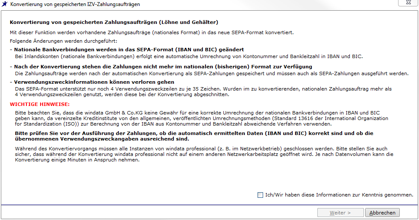Screen dimensions: 419x220
Task: Click sentence 'Mit dieser Funktion werden vorhandene Zahlungsaufträge'
Action: point(152,32)
